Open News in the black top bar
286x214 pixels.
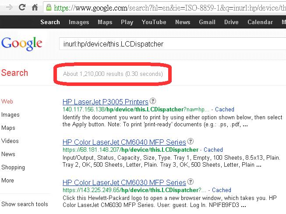(x=183, y=22)
